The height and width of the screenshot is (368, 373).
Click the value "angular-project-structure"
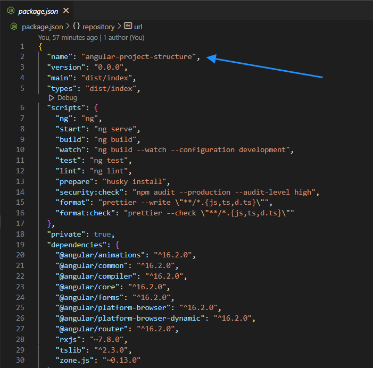coord(139,57)
